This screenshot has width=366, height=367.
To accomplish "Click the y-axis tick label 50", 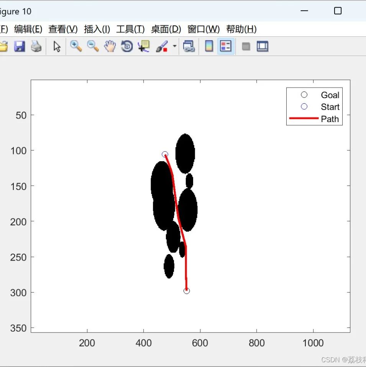I will tap(21, 115).
